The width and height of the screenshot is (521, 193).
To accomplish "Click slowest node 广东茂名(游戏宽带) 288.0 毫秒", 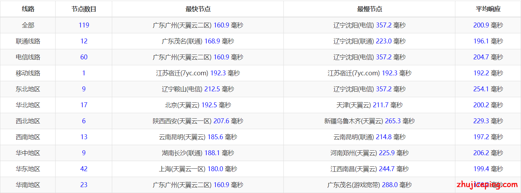I will pyautogui.click(x=370, y=185).
